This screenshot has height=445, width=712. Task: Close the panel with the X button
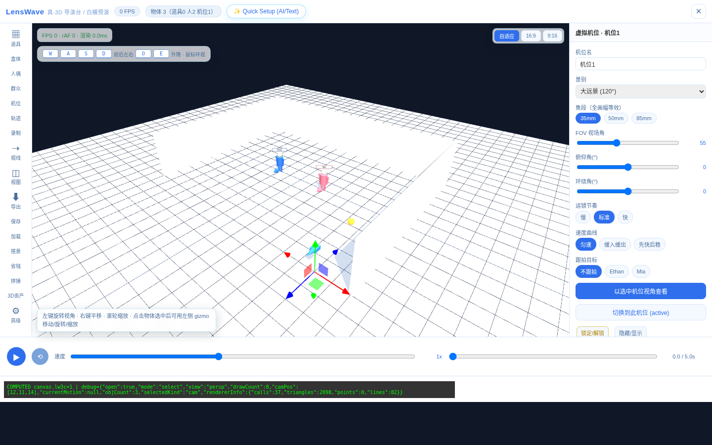699,11
